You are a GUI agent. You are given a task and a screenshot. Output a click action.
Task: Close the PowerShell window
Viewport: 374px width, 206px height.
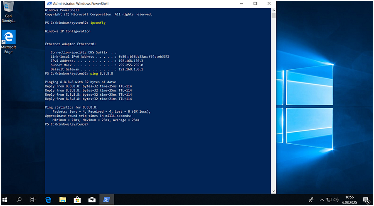(x=269, y=4)
